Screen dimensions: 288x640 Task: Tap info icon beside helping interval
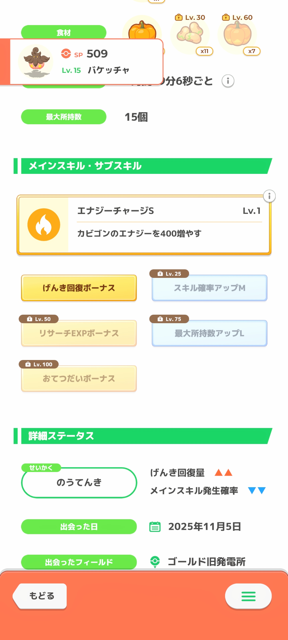pyautogui.click(x=228, y=81)
